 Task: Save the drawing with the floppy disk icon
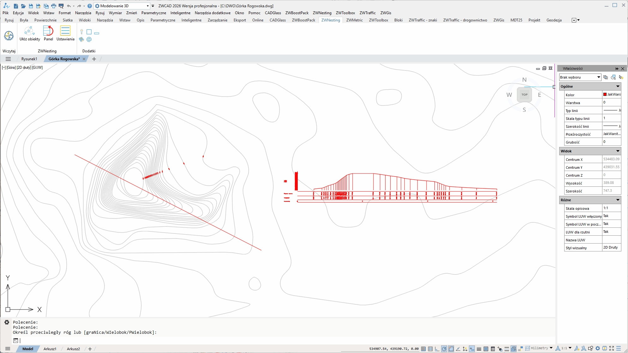point(31,6)
